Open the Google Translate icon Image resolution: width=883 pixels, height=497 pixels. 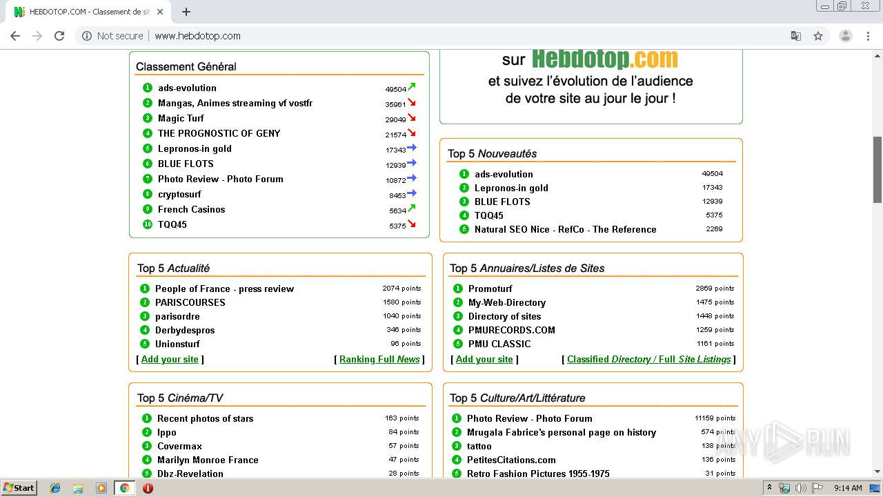[x=795, y=36]
